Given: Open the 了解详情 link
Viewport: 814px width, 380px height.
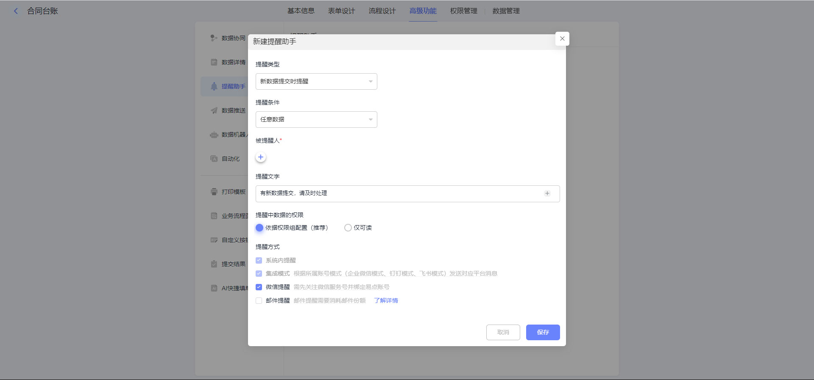Looking at the screenshot, I should 386,300.
